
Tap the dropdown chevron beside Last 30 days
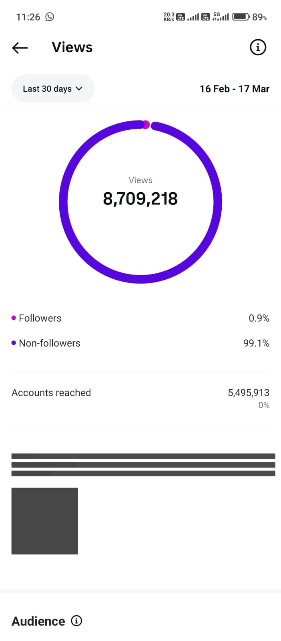pyautogui.click(x=79, y=89)
